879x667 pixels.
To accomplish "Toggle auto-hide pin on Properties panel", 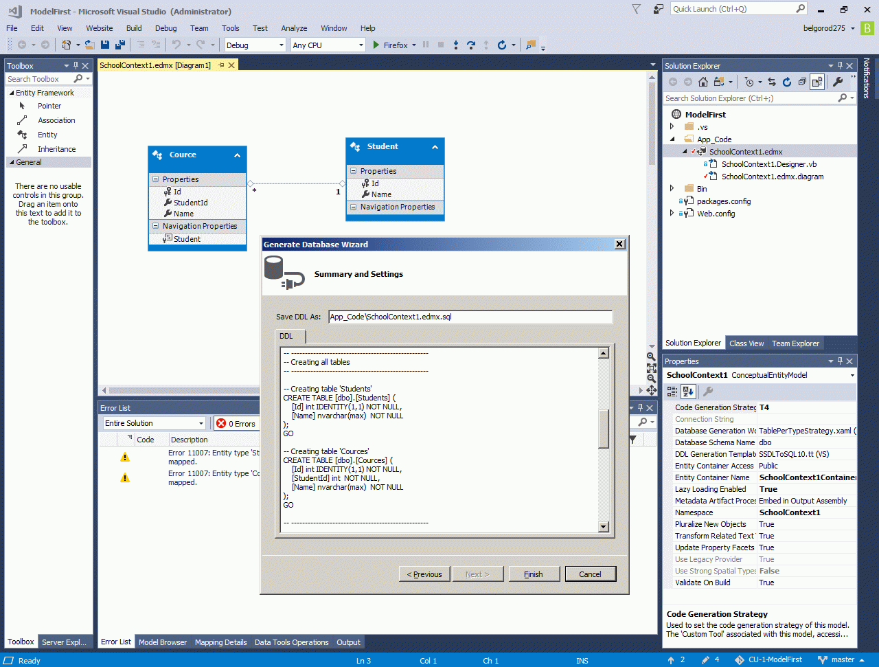I will [x=840, y=361].
